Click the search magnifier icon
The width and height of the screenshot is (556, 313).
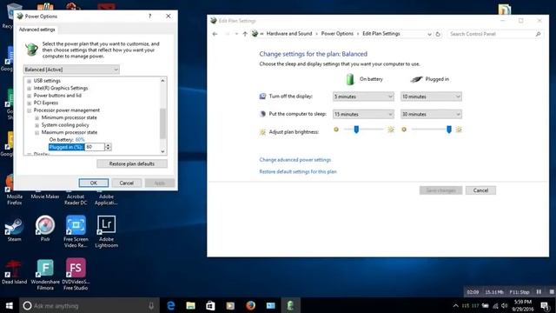coord(538,34)
